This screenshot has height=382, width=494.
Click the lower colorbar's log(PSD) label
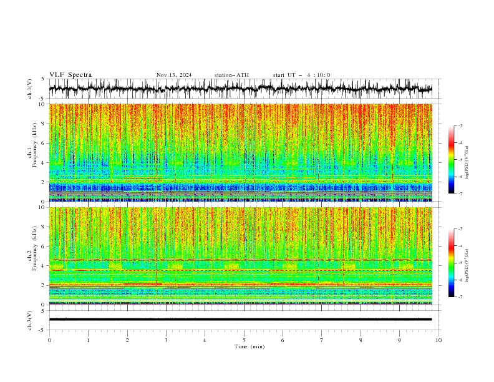[x=467, y=265]
